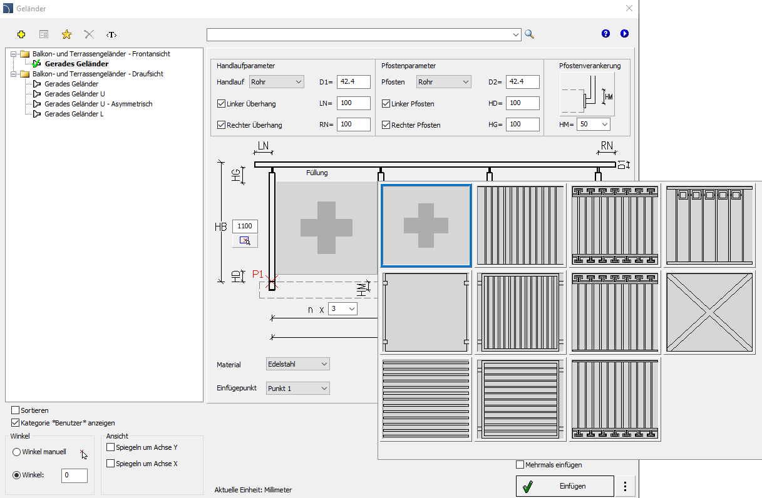Uncheck the Linker Überhang checkbox
The height and width of the screenshot is (498, 762).
coord(222,104)
